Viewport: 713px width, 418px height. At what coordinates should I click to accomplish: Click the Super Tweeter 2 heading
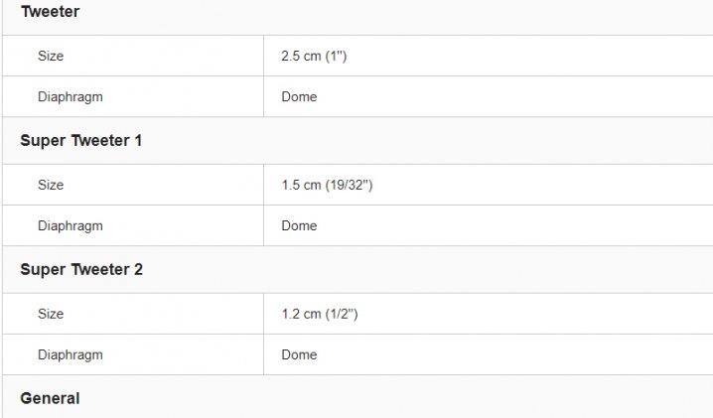[x=80, y=270]
